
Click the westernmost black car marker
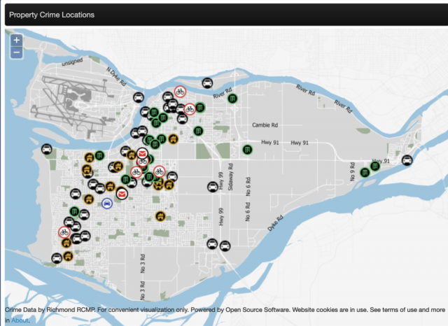click(46, 148)
